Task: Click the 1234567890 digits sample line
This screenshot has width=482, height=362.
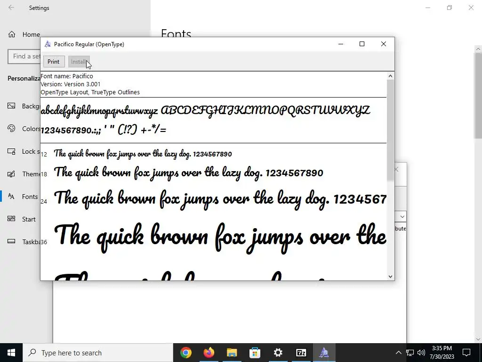Action: 103,130
